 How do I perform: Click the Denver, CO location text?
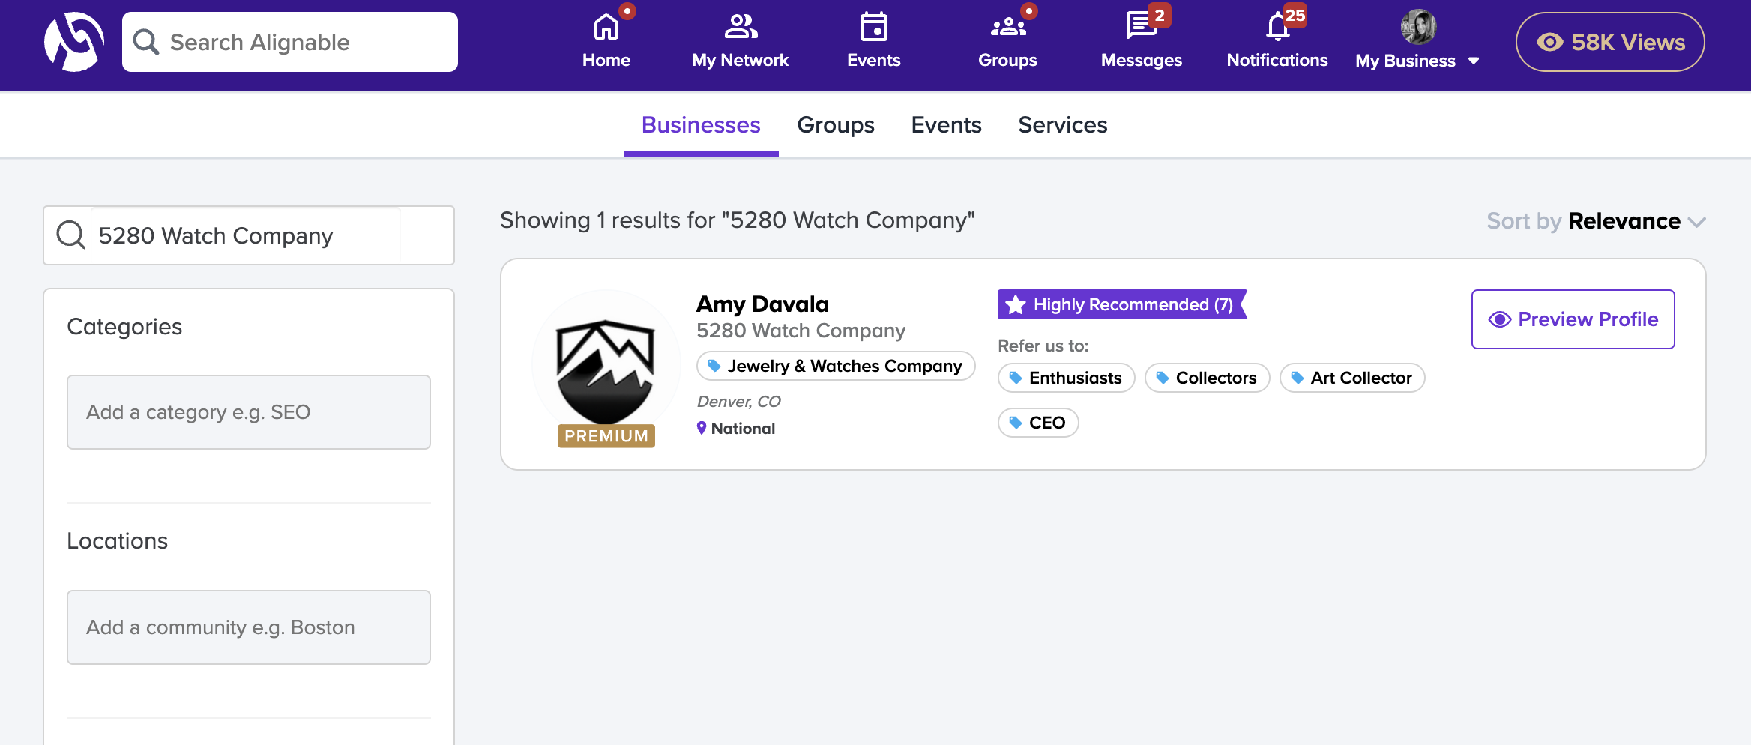pyautogui.click(x=738, y=402)
